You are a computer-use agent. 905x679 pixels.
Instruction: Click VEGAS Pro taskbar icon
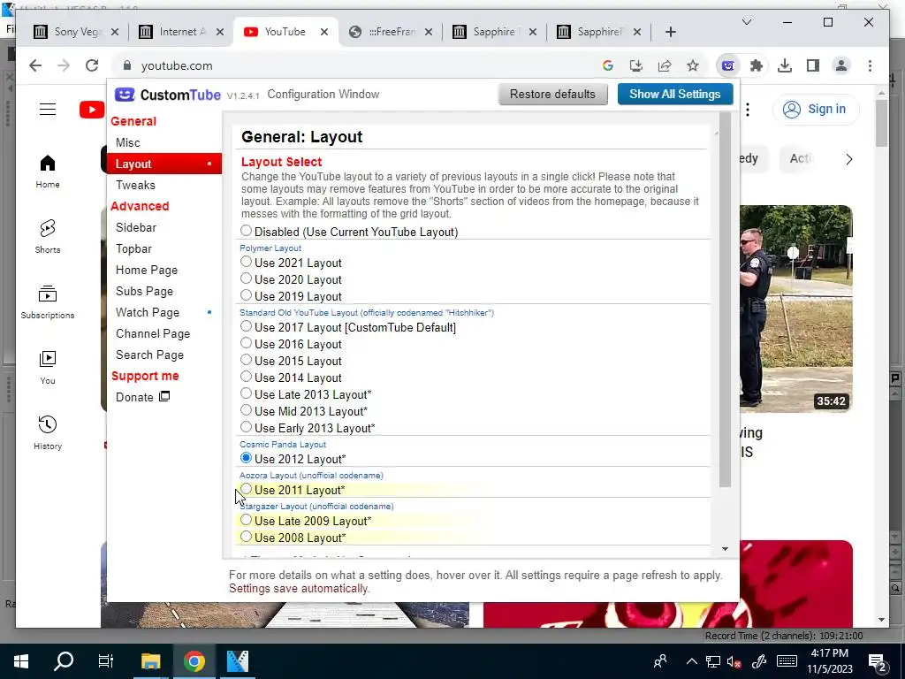pos(237,661)
